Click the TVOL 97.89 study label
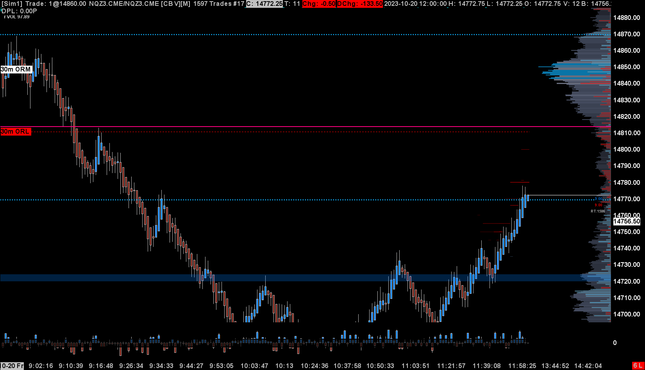 16,17
